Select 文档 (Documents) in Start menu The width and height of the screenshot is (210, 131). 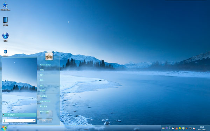42,70
